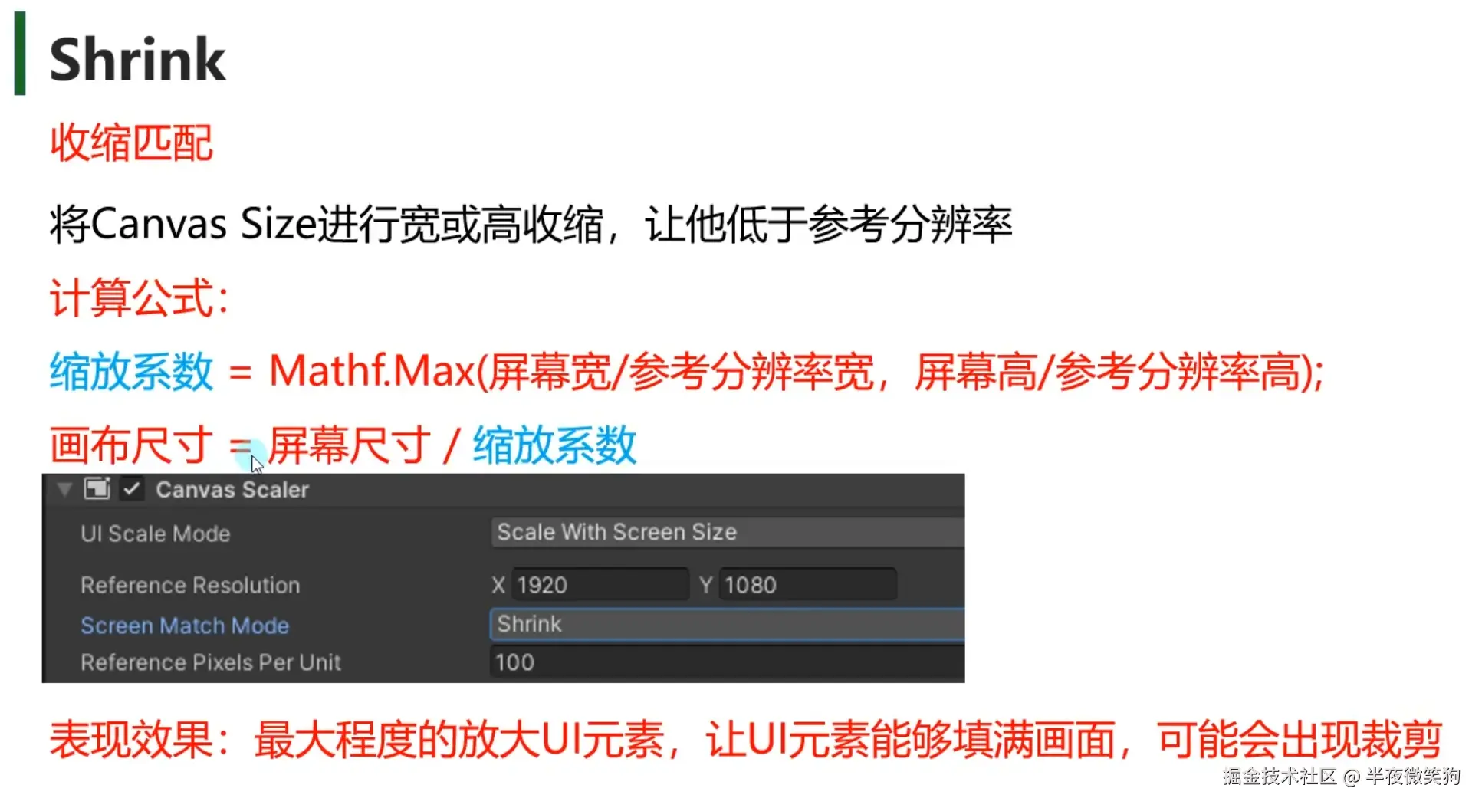Viewport: 1482px width, 808px height.
Task: Click the 掘金技术社区 watermark text
Action: pyautogui.click(x=1280, y=777)
